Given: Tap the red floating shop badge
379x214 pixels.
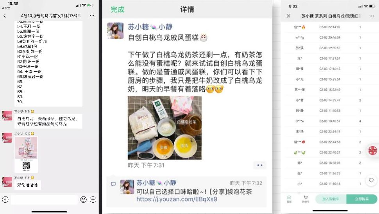Looking at the screenshot, I should 372,150.
